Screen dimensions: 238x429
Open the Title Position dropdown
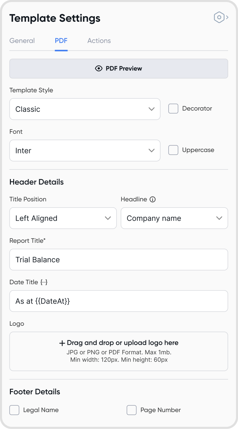click(63, 218)
